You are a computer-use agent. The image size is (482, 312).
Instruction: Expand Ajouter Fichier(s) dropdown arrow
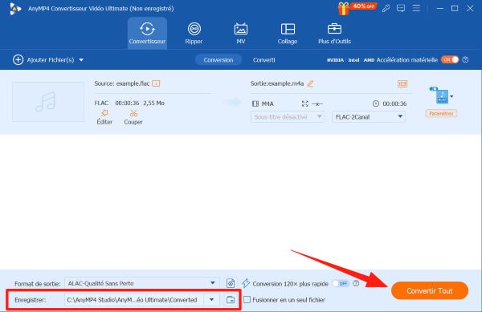81,60
